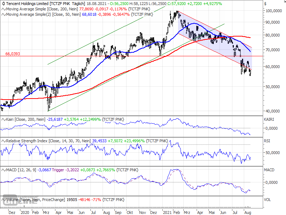
Task: Click the daily change +4,9275%
Action: tap(212, 4)
